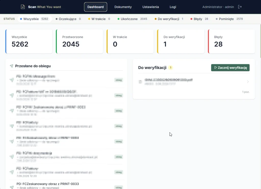Click the Scan What You want document logo icon

point(23,7)
